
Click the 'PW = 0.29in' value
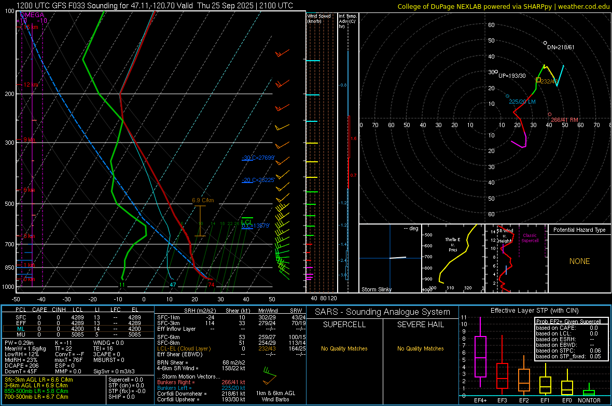tap(19, 343)
